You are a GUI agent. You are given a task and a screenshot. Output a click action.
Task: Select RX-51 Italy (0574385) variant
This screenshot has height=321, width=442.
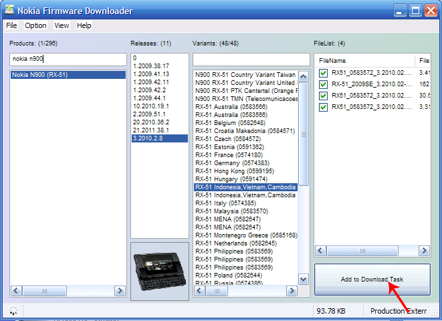[x=245, y=203]
